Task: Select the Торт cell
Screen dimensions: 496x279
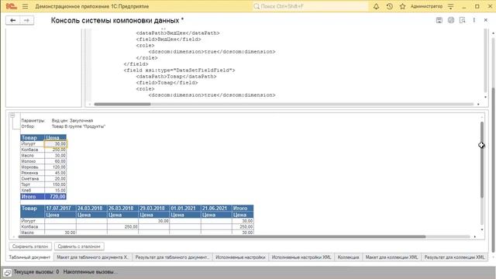Action: 33,184
